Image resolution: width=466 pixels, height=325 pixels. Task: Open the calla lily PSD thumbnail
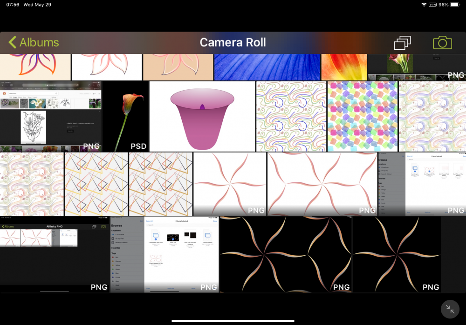click(x=125, y=116)
